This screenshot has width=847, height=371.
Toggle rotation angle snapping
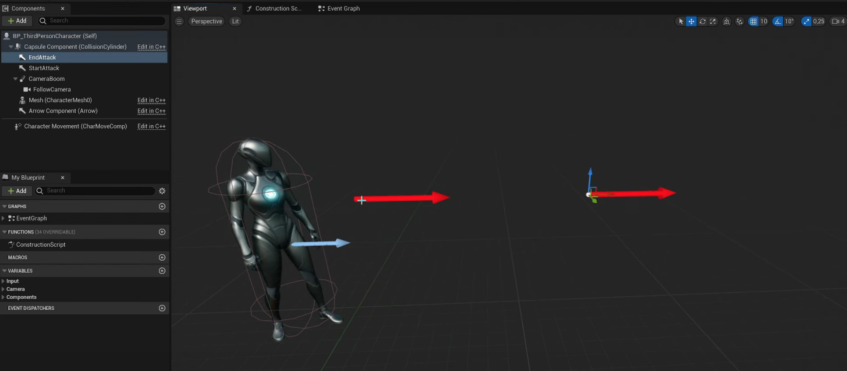tap(778, 21)
